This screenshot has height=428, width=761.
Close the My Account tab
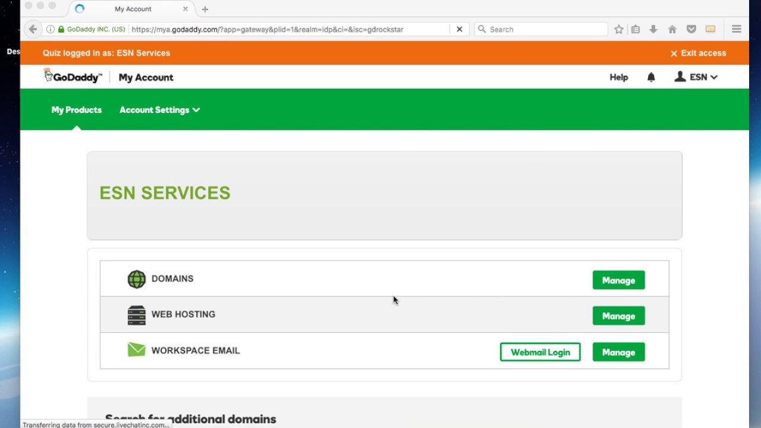click(185, 9)
